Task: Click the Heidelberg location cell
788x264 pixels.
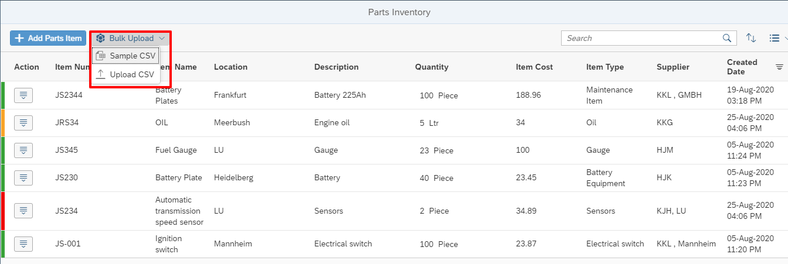Action: point(234,178)
